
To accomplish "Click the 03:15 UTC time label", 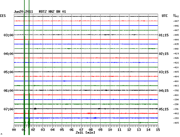I will [164, 72].
